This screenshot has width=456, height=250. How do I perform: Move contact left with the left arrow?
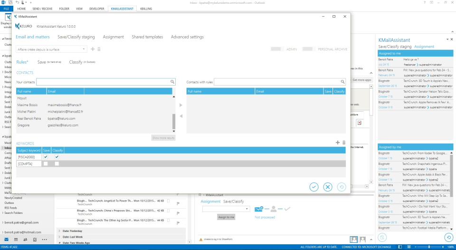(181, 116)
